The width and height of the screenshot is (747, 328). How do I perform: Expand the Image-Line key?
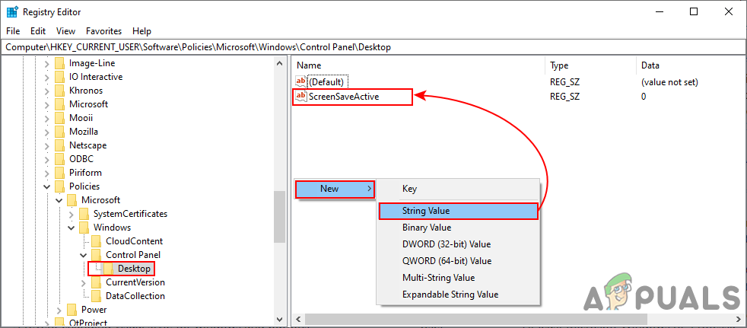46,63
